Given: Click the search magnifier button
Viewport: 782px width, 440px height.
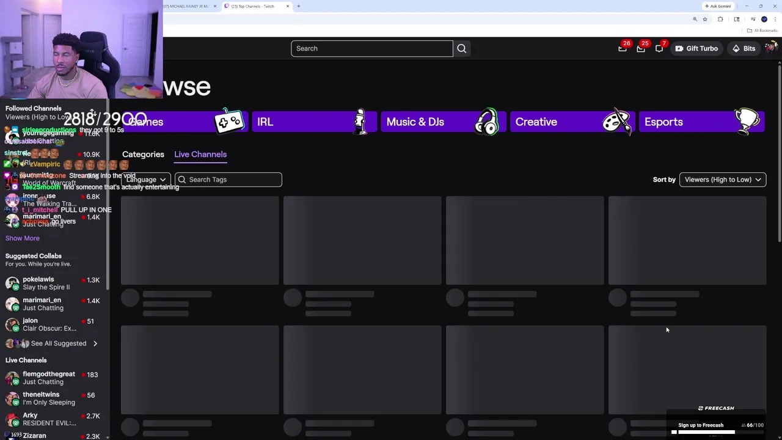Looking at the screenshot, I should click(461, 48).
